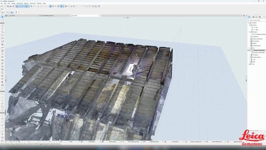Open the Window menu
The width and height of the screenshot is (266, 150).
tap(39, 3)
